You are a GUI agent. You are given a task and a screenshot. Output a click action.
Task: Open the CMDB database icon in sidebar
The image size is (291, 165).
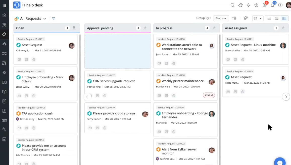coord(4,101)
